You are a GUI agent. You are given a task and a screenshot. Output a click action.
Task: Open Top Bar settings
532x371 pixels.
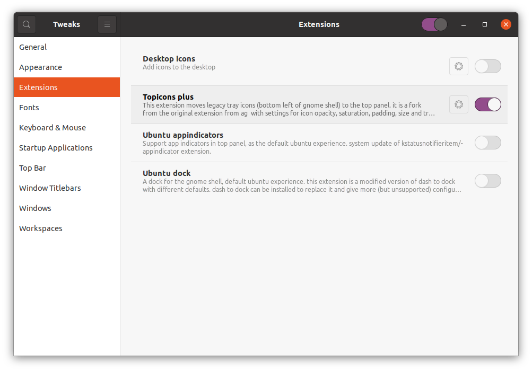pyautogui.click(x=67, y=168)
